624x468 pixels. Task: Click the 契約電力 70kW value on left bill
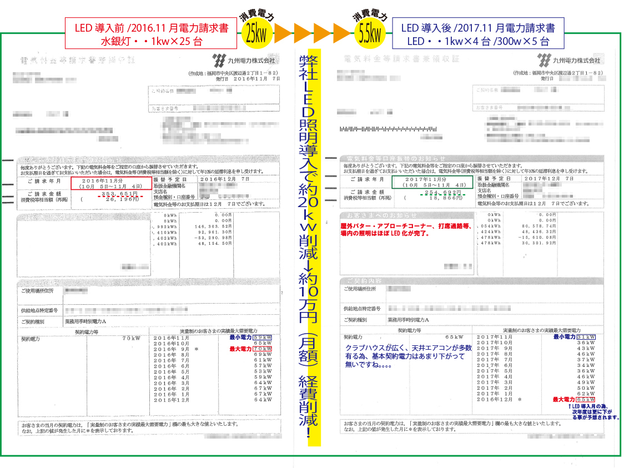click(132, 338)
